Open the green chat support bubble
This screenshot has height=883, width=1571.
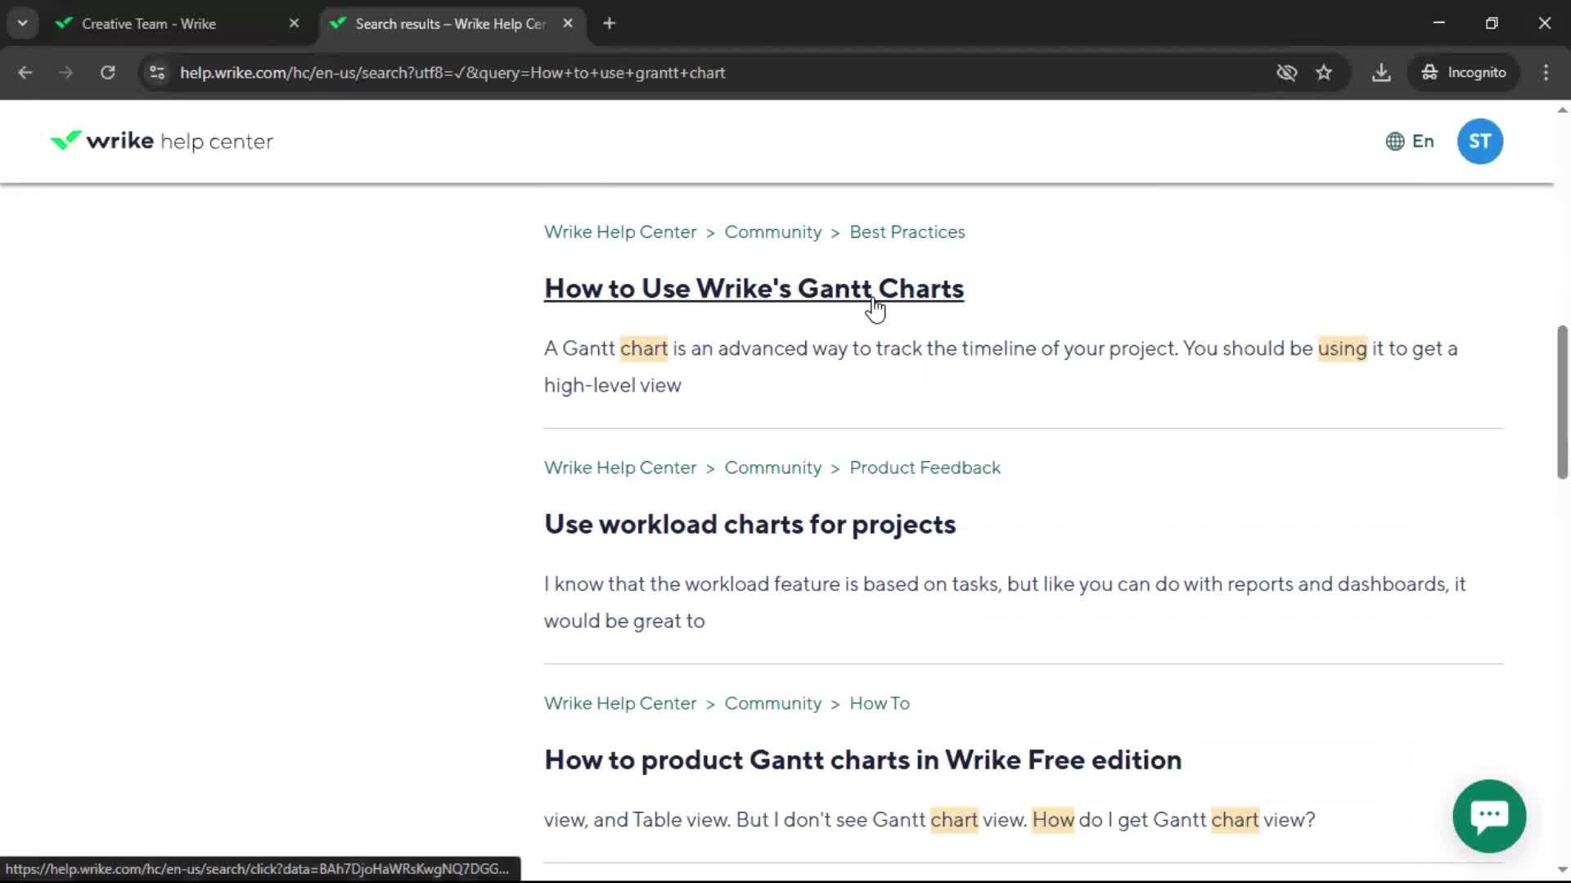click(x=1489, y=816)
